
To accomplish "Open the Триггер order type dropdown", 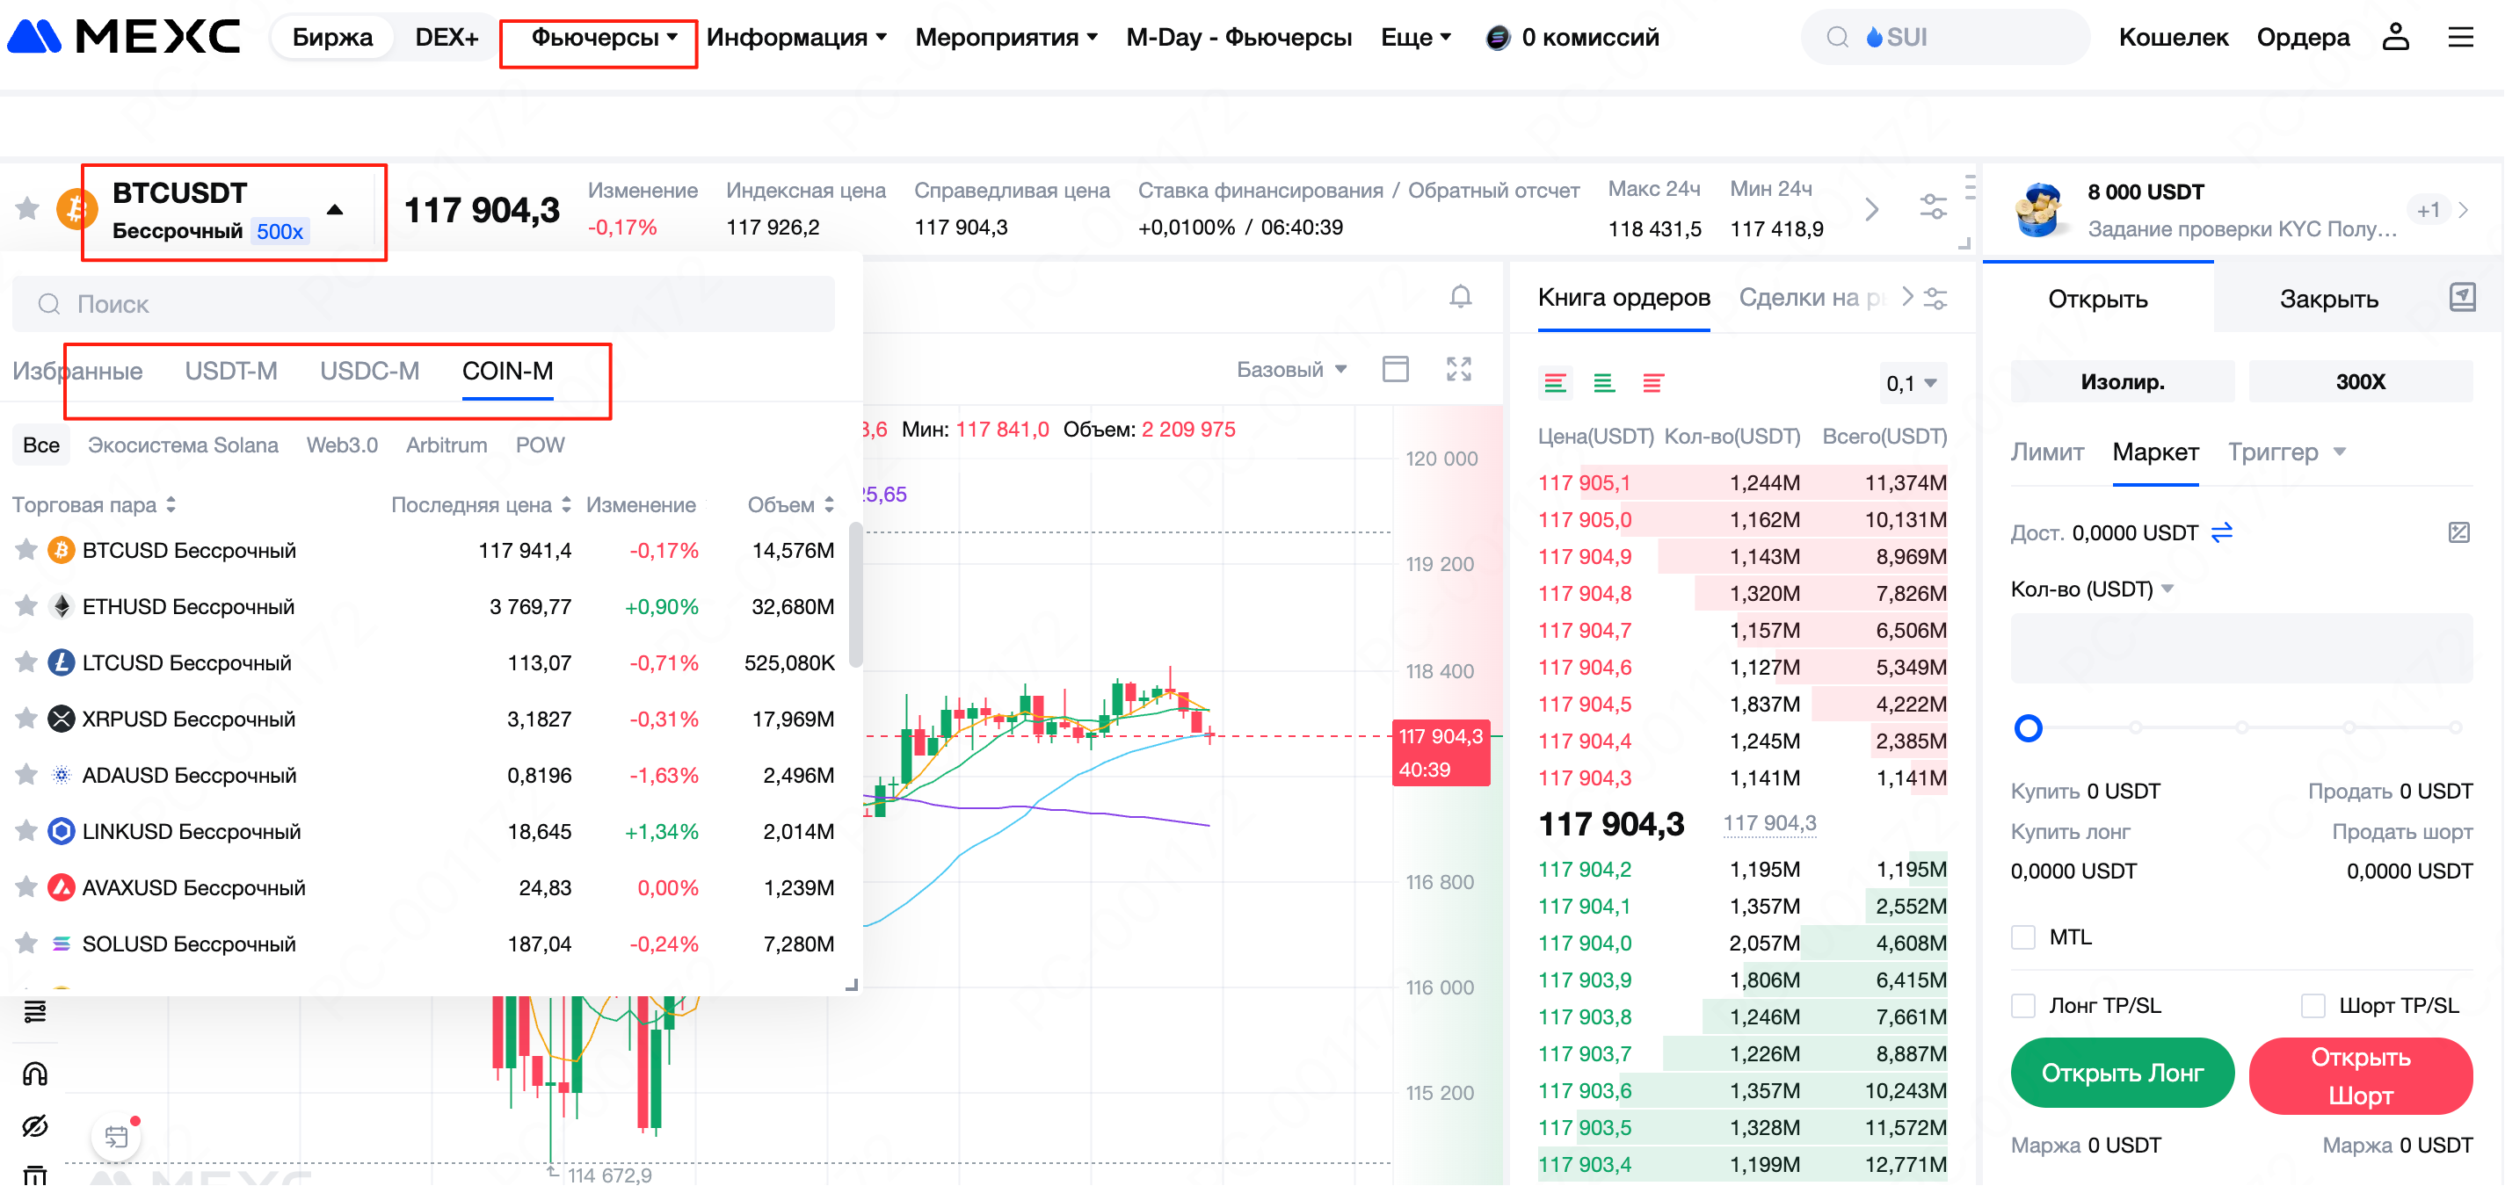I will coord(2286,452).
